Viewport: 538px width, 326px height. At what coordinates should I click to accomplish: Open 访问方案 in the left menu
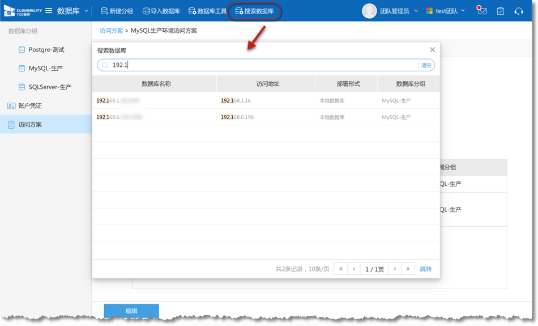click(30, 124)
